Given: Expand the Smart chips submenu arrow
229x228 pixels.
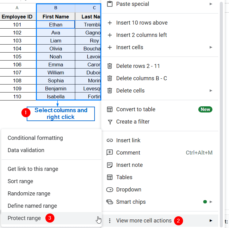Looking at the screenshot, I should click(211, 202).
